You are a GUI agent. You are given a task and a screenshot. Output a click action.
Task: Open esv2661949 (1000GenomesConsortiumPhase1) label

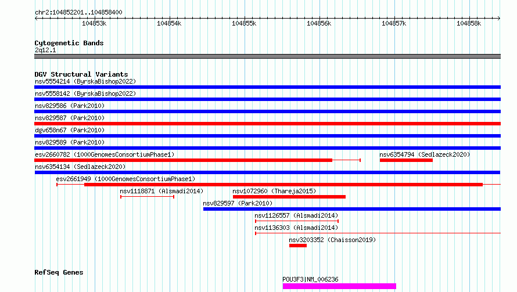pyautogui.click(x=125, y=179)
